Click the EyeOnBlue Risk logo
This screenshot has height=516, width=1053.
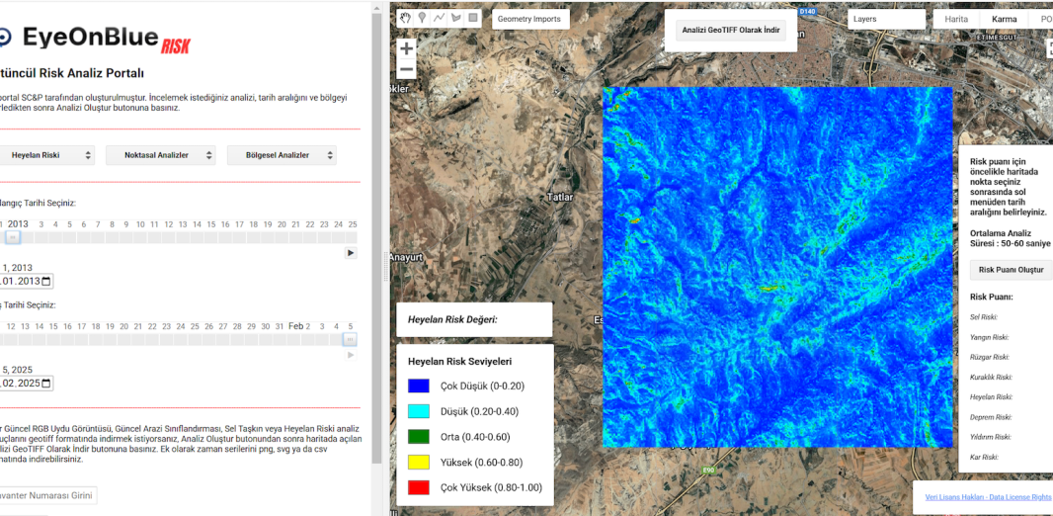pyautogui.click(x=96, y=39)
